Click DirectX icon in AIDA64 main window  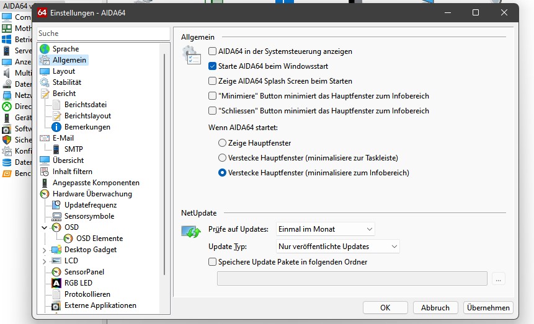(6, 107)
